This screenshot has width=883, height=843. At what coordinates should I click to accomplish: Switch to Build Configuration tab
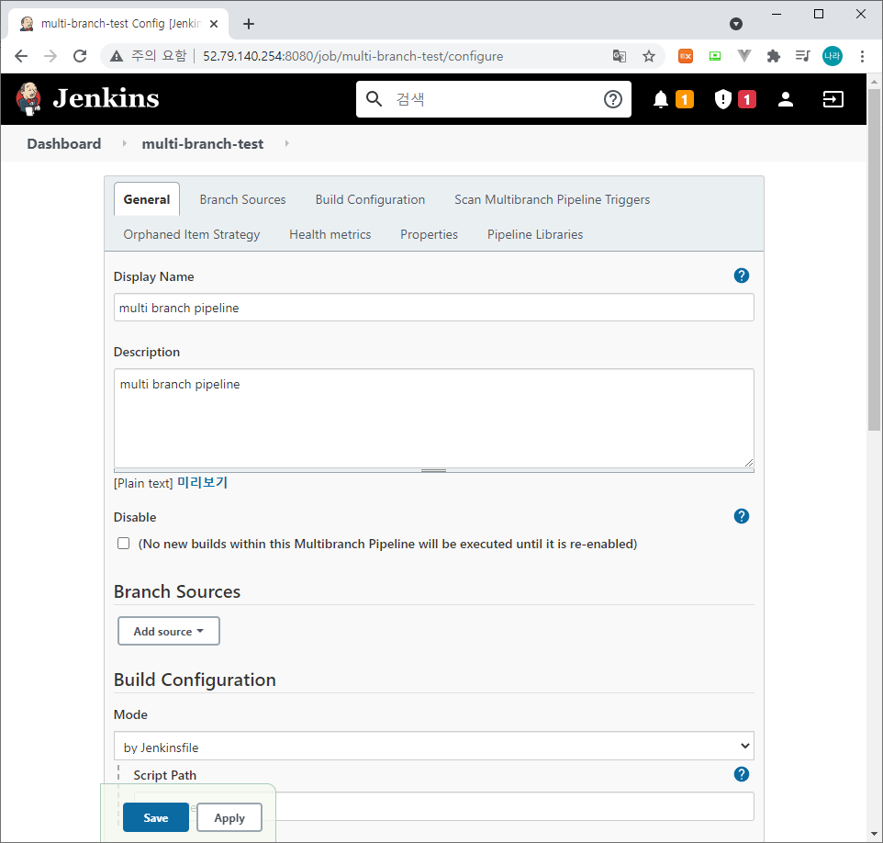pyautogui.click(x=370, y=199)
